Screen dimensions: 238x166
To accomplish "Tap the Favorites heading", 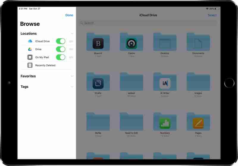I will (28, 76).
